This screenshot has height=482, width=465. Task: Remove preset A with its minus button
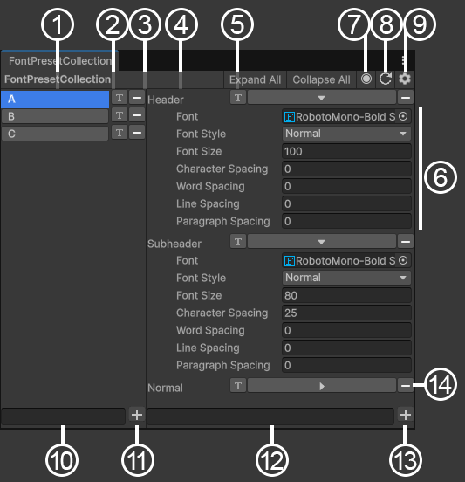click(137, 98)
